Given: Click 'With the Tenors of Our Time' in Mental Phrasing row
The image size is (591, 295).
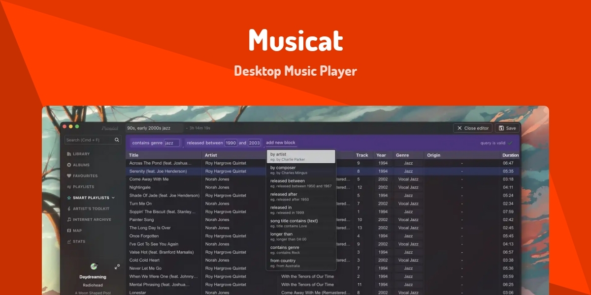Looking at the screenshot, I should 307,285.
